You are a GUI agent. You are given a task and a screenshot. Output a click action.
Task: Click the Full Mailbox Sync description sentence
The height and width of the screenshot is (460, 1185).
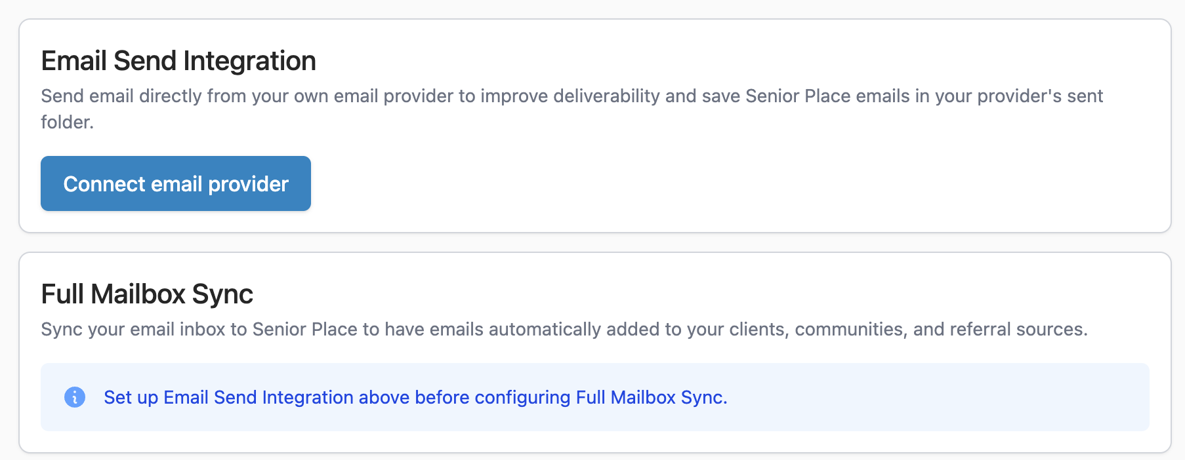tap(564, 329)
